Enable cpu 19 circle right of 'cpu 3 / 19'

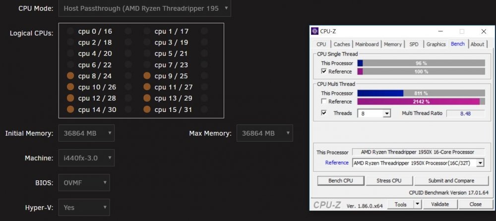pyautogui.click(x=204, y=42)
